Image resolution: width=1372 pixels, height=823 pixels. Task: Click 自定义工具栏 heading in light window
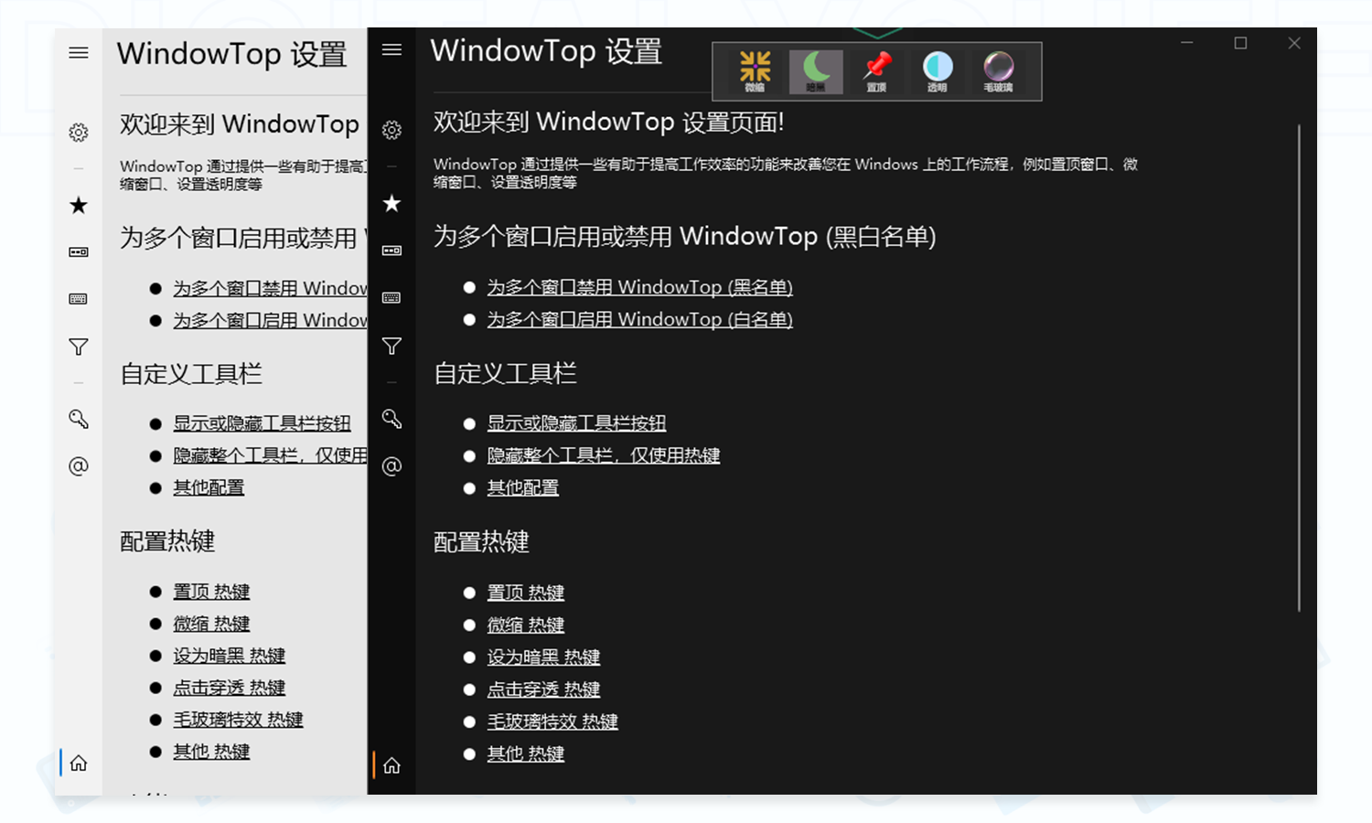[x=191, y=374]
